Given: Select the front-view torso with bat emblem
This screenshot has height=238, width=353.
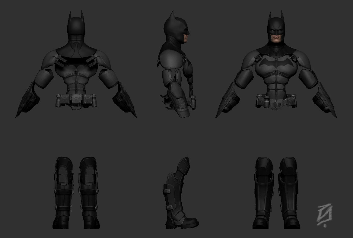Looking at the screenshot, I should click(276, 64).
